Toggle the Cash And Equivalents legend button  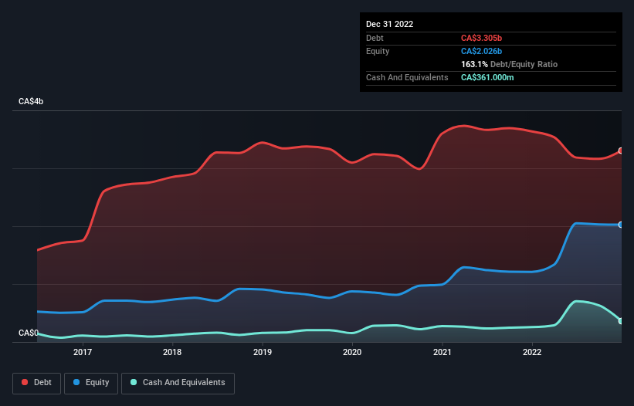(178, 383)
